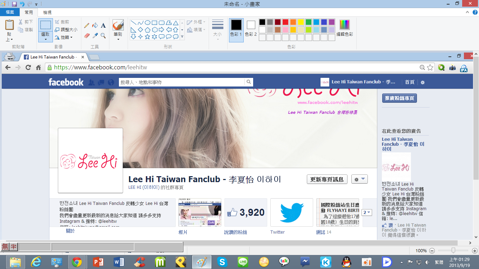Open Skype from the Windows taskbar
The image size is (479, 269).
(x=222, y=262)
